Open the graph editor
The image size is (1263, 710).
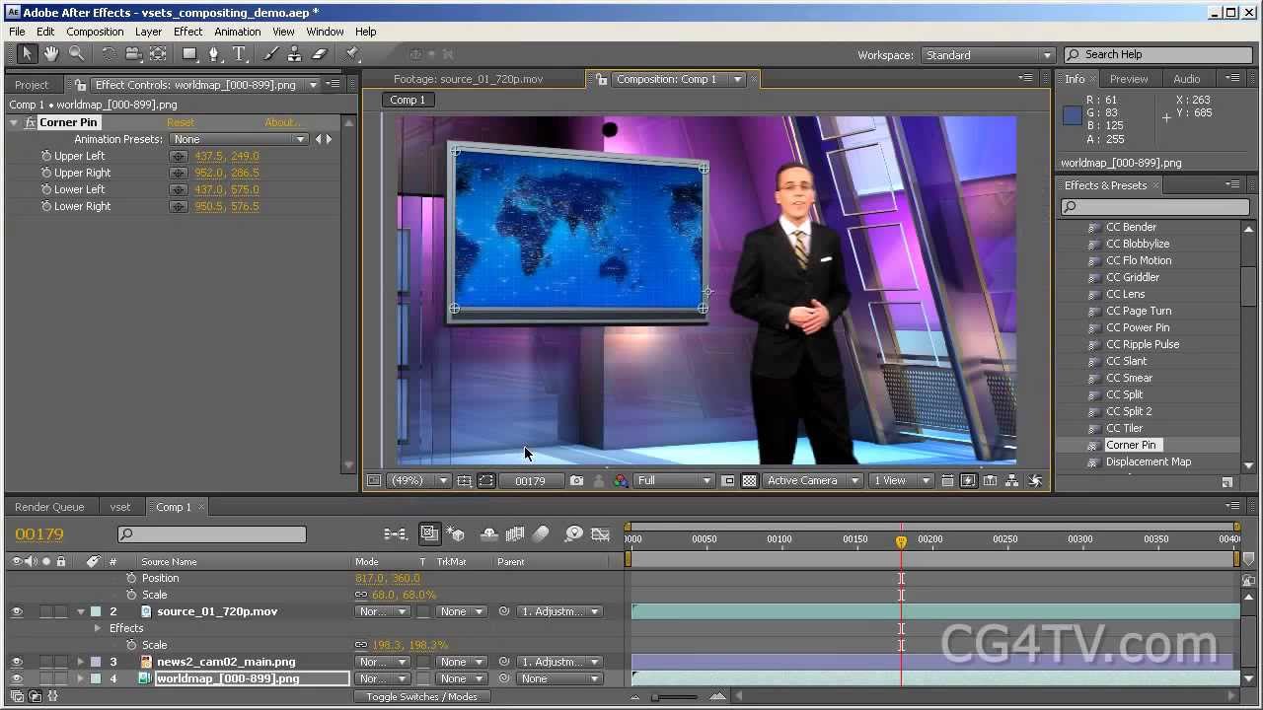600,533
